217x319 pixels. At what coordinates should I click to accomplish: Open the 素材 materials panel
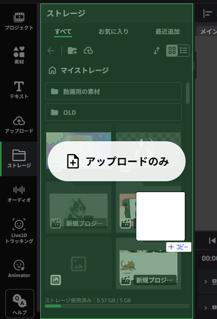[x=19, y=55]
